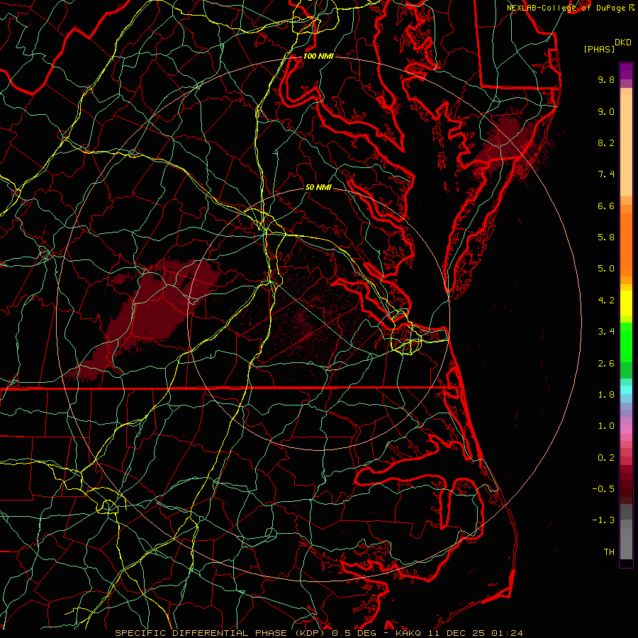Click the 9.0 scale value

[x=606, y=111]
